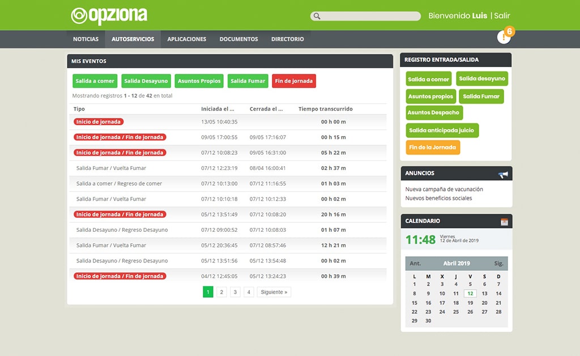Go to results page 4
The height and width of the screenshot is (356, 580).
[249, 292]
